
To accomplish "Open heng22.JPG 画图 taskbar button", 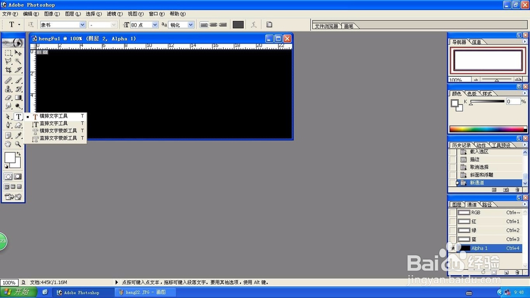I will (x=146, y=292).
